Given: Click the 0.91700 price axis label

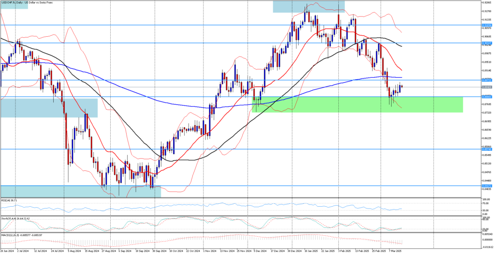Looking at the screenshot, I should (486, 11).
